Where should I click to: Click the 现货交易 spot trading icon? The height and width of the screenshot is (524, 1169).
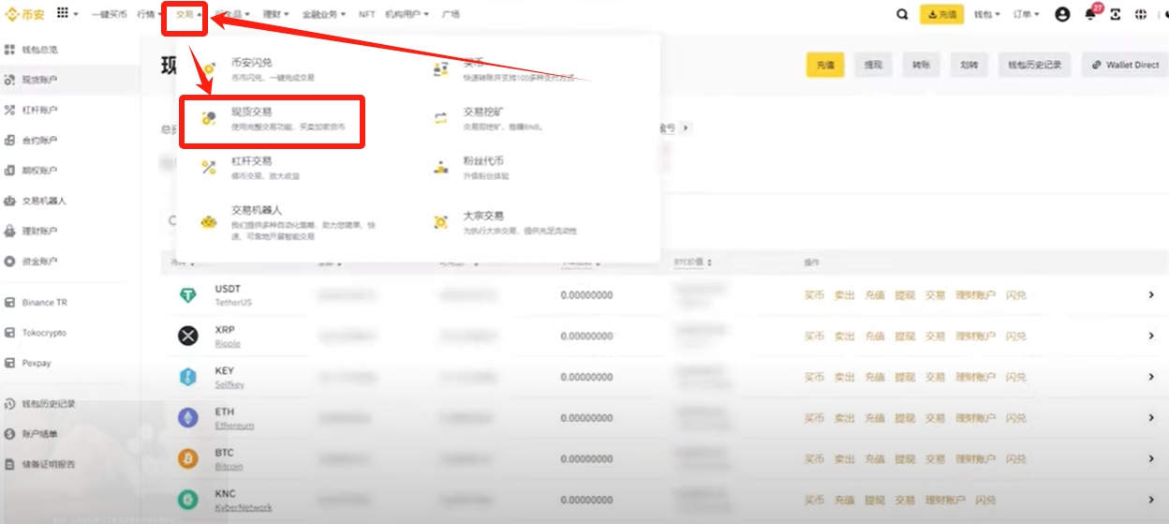pos(210,117)
